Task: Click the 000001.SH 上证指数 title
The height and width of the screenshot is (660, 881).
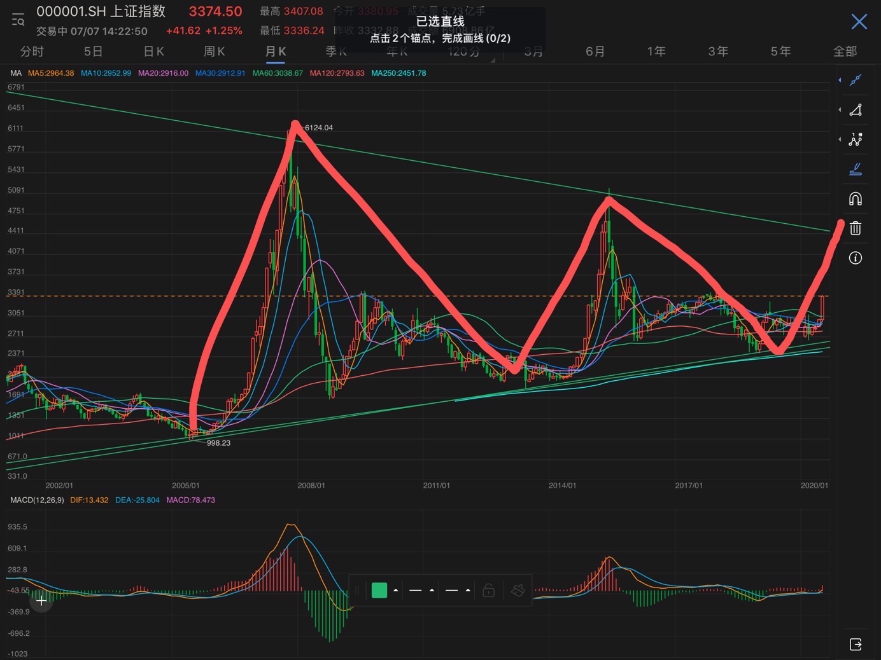Action: [x=101, y=11]
